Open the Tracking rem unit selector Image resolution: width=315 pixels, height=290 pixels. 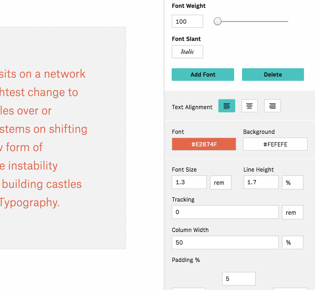[x=292, y=212]
